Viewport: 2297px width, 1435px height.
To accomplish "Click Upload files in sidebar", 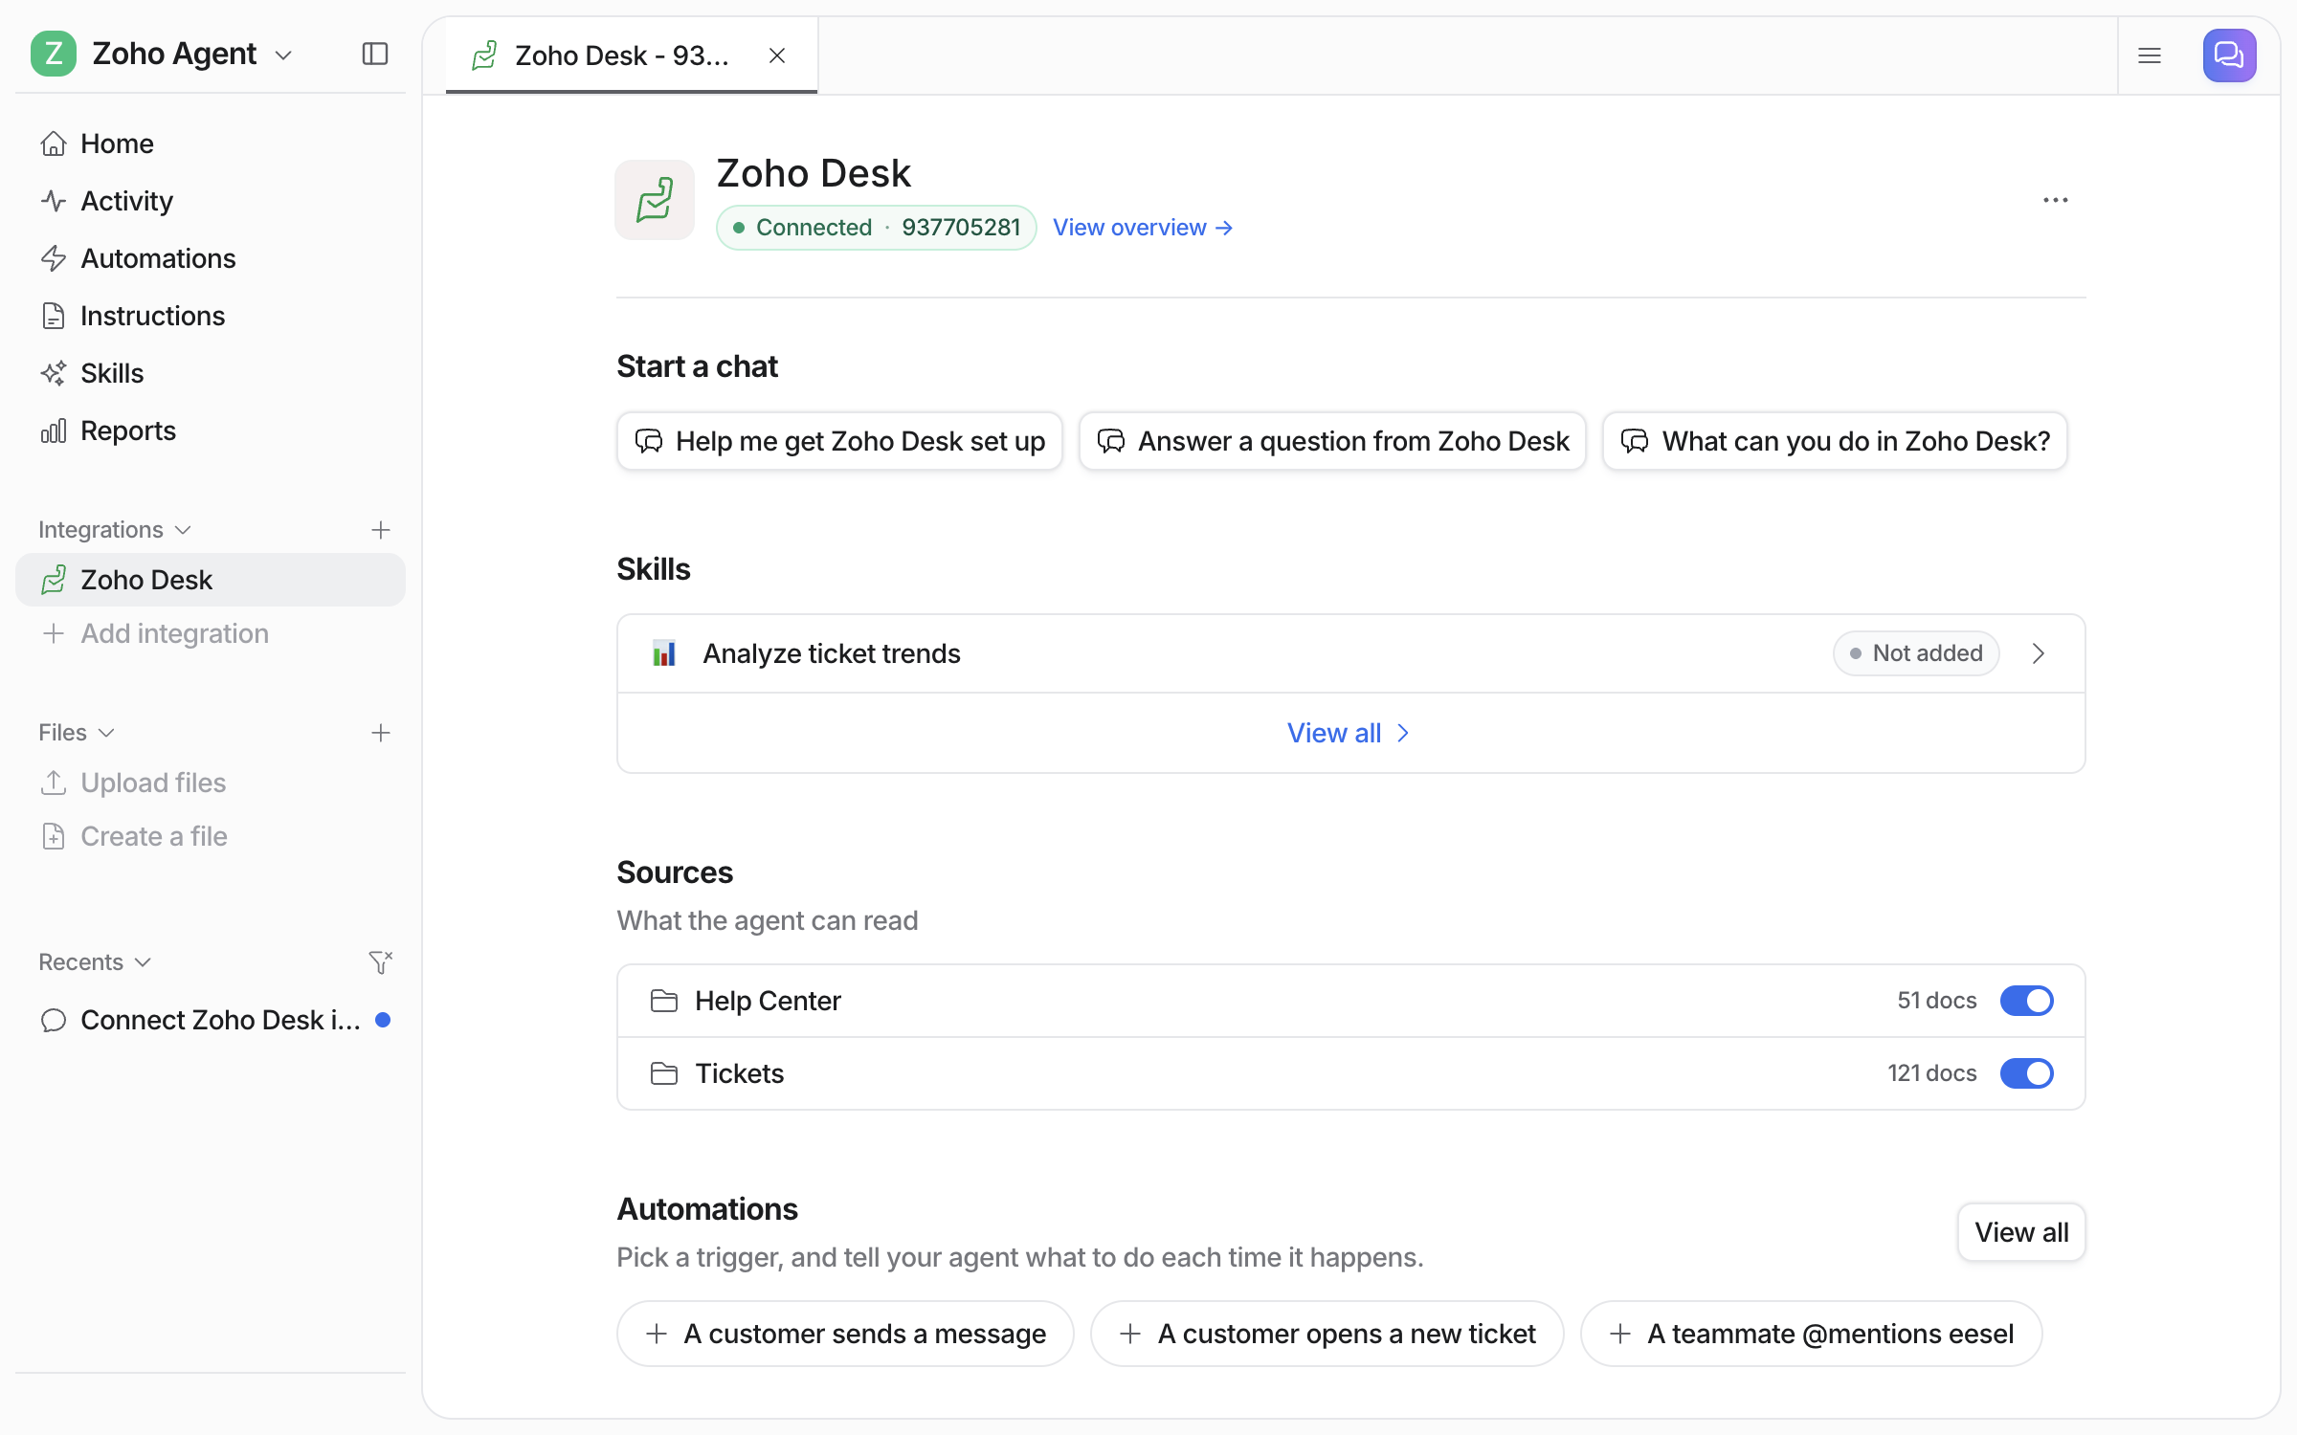I will click(211, 783).
